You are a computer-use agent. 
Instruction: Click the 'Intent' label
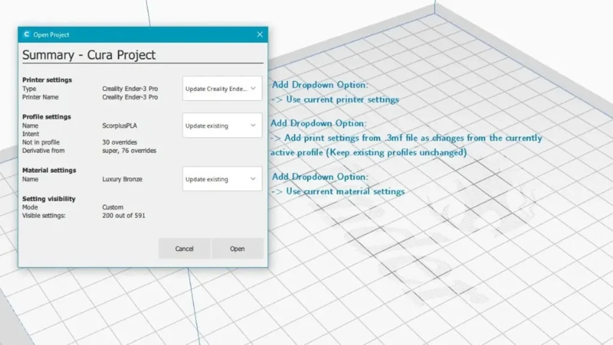(x=31, y=134)
